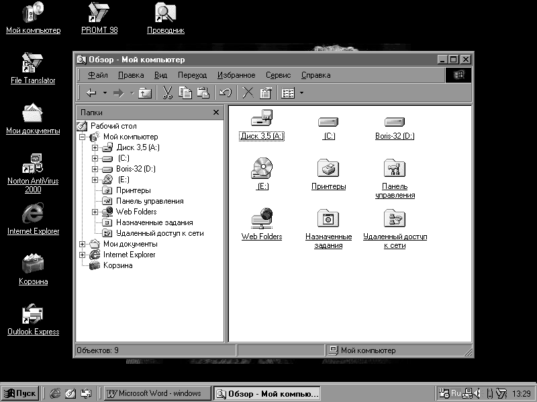Click the Copy toolbar icon

coord(185,92)
